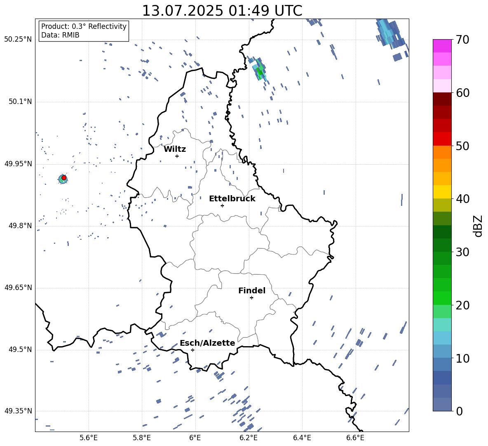
Task: Click the 6.4°E longitude label
Action: (302, 438)
